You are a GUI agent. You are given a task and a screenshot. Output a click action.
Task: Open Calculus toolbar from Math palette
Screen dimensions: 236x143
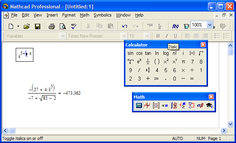tap(174, 105)
